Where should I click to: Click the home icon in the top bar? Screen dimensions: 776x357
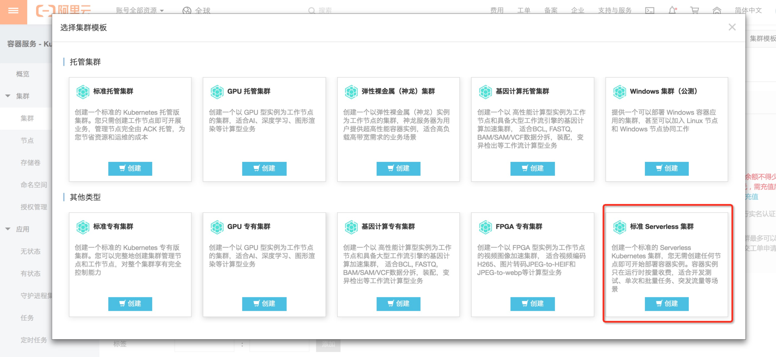717,10
